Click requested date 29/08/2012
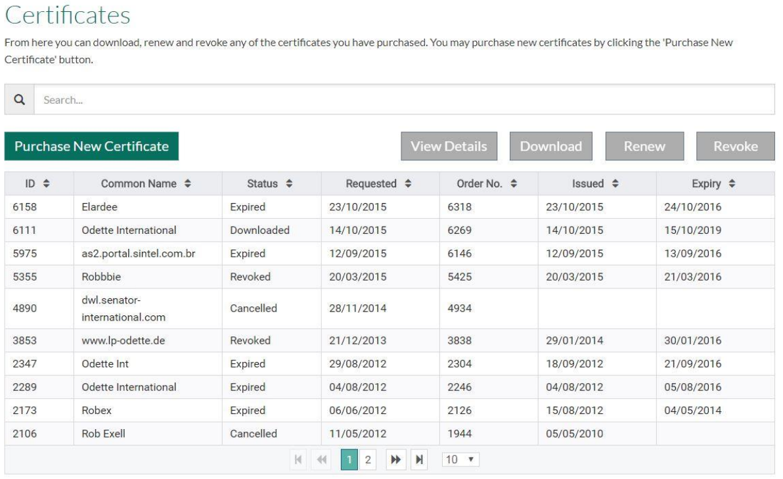The image size is (783, 479). click(x=357, y=363)
